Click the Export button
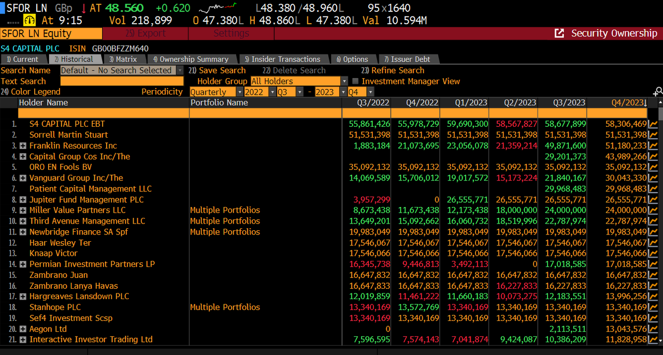 [146, 33]
